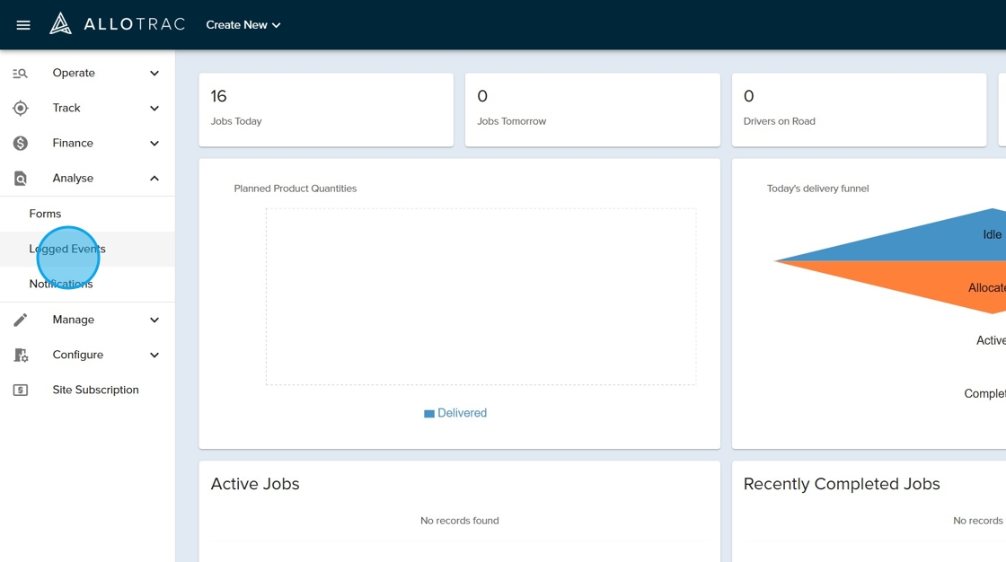Open the hamburger navigation menu

coord(23,25)
